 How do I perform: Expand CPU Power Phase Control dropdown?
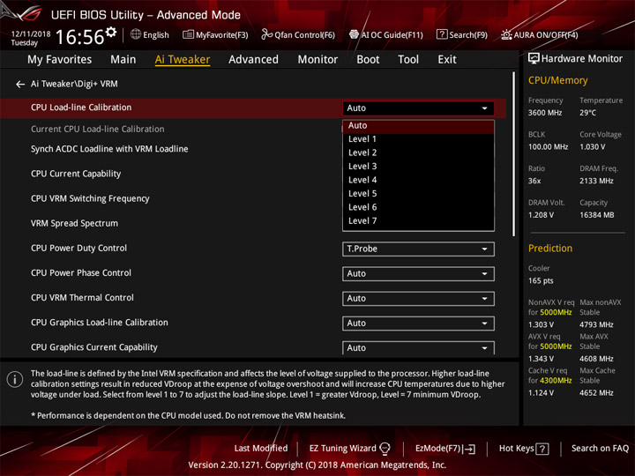coord(418,273)
